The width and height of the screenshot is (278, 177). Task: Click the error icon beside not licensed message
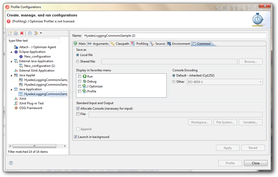coord(9,21)
